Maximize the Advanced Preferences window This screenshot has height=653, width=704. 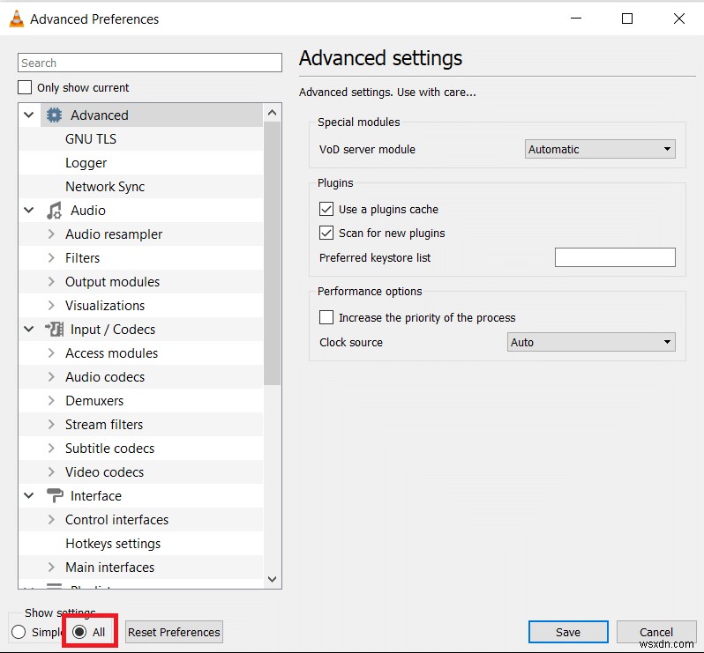tap(627, 19)
